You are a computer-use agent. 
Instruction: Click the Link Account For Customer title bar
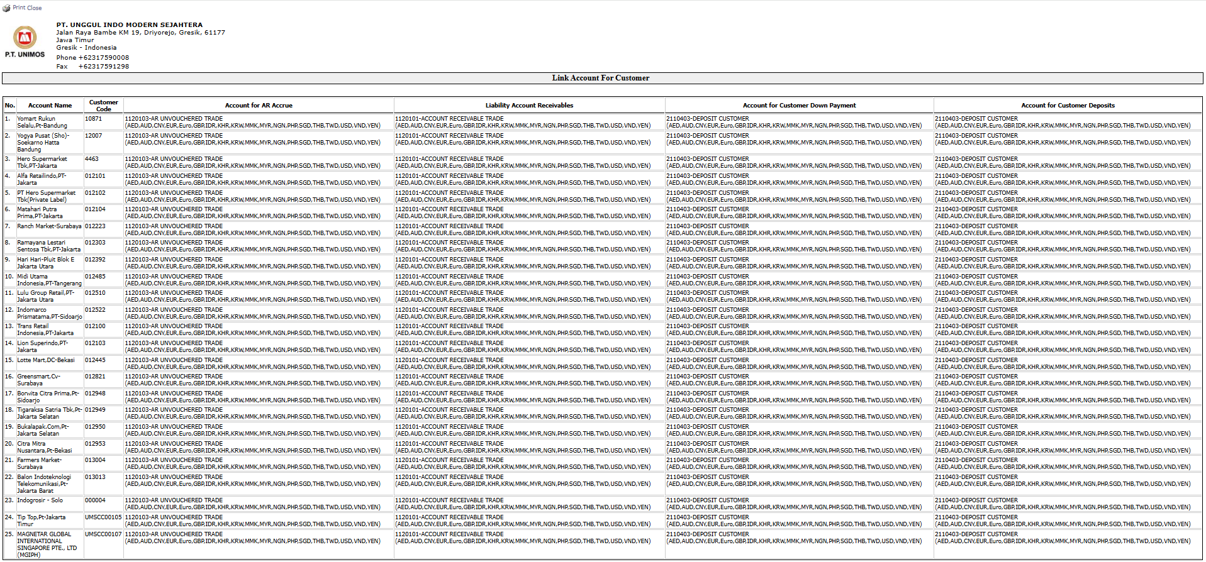click(x=601, y=78)
